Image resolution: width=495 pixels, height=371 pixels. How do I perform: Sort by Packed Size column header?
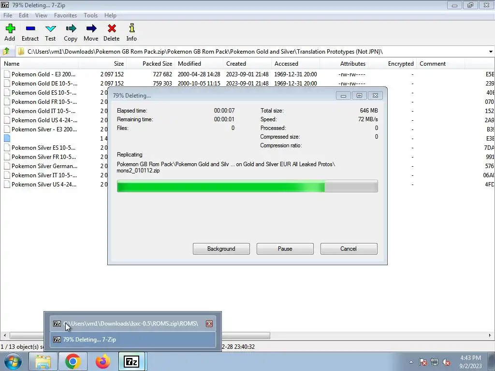[x=151, y=63]
